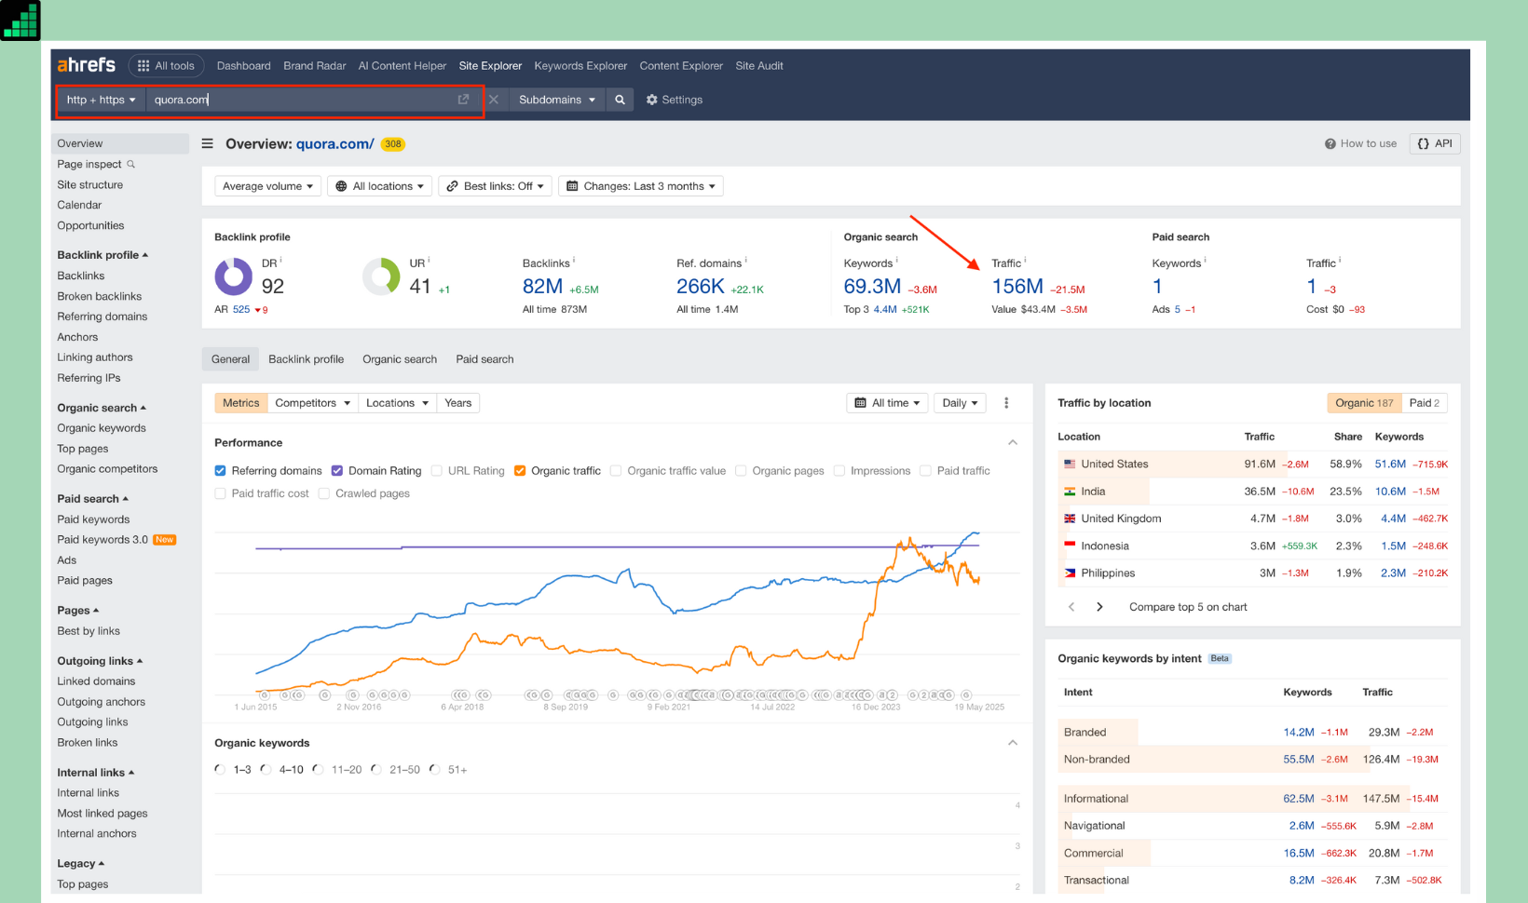Select the Years chart view
1528x903 pixels.
point(458,403)
